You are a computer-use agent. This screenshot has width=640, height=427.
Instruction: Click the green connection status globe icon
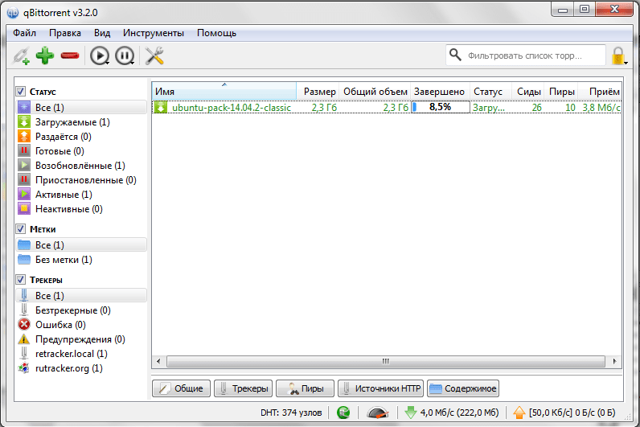pos(343,413)
